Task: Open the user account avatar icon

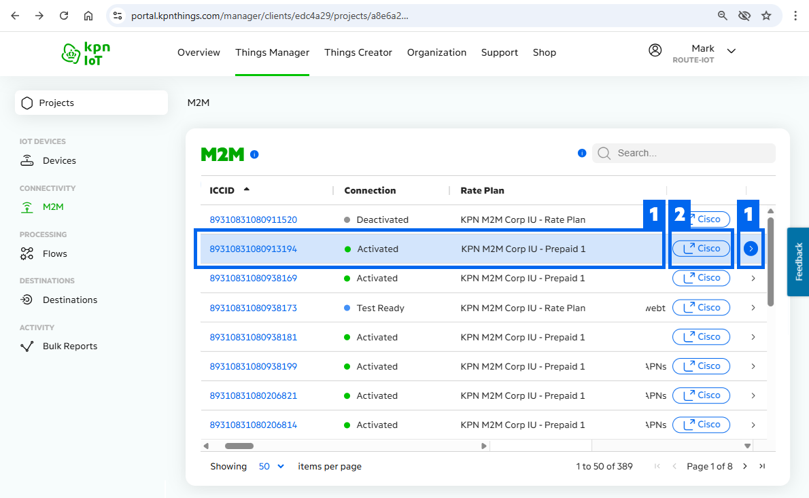Action: pos(655,50)
